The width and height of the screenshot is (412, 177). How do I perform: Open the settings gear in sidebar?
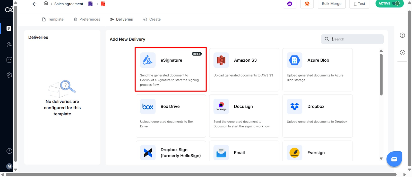click(x=9, y=75)
